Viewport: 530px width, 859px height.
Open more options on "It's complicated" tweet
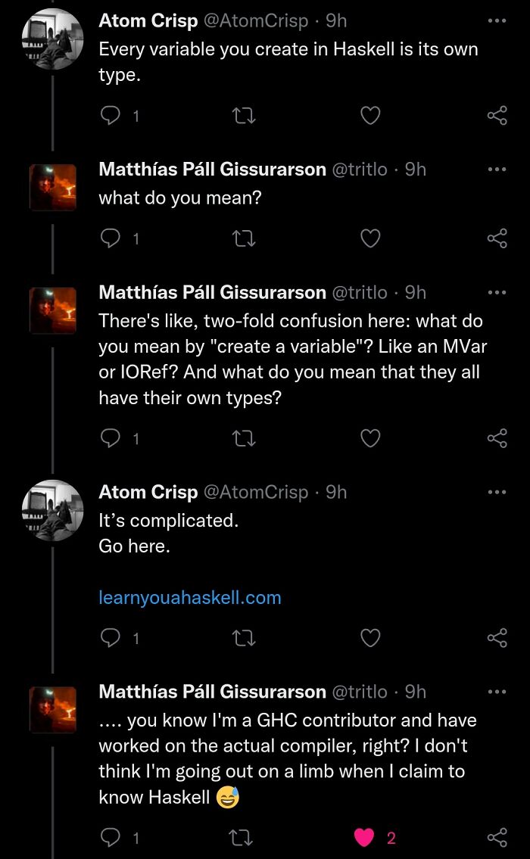click(497, 491)
